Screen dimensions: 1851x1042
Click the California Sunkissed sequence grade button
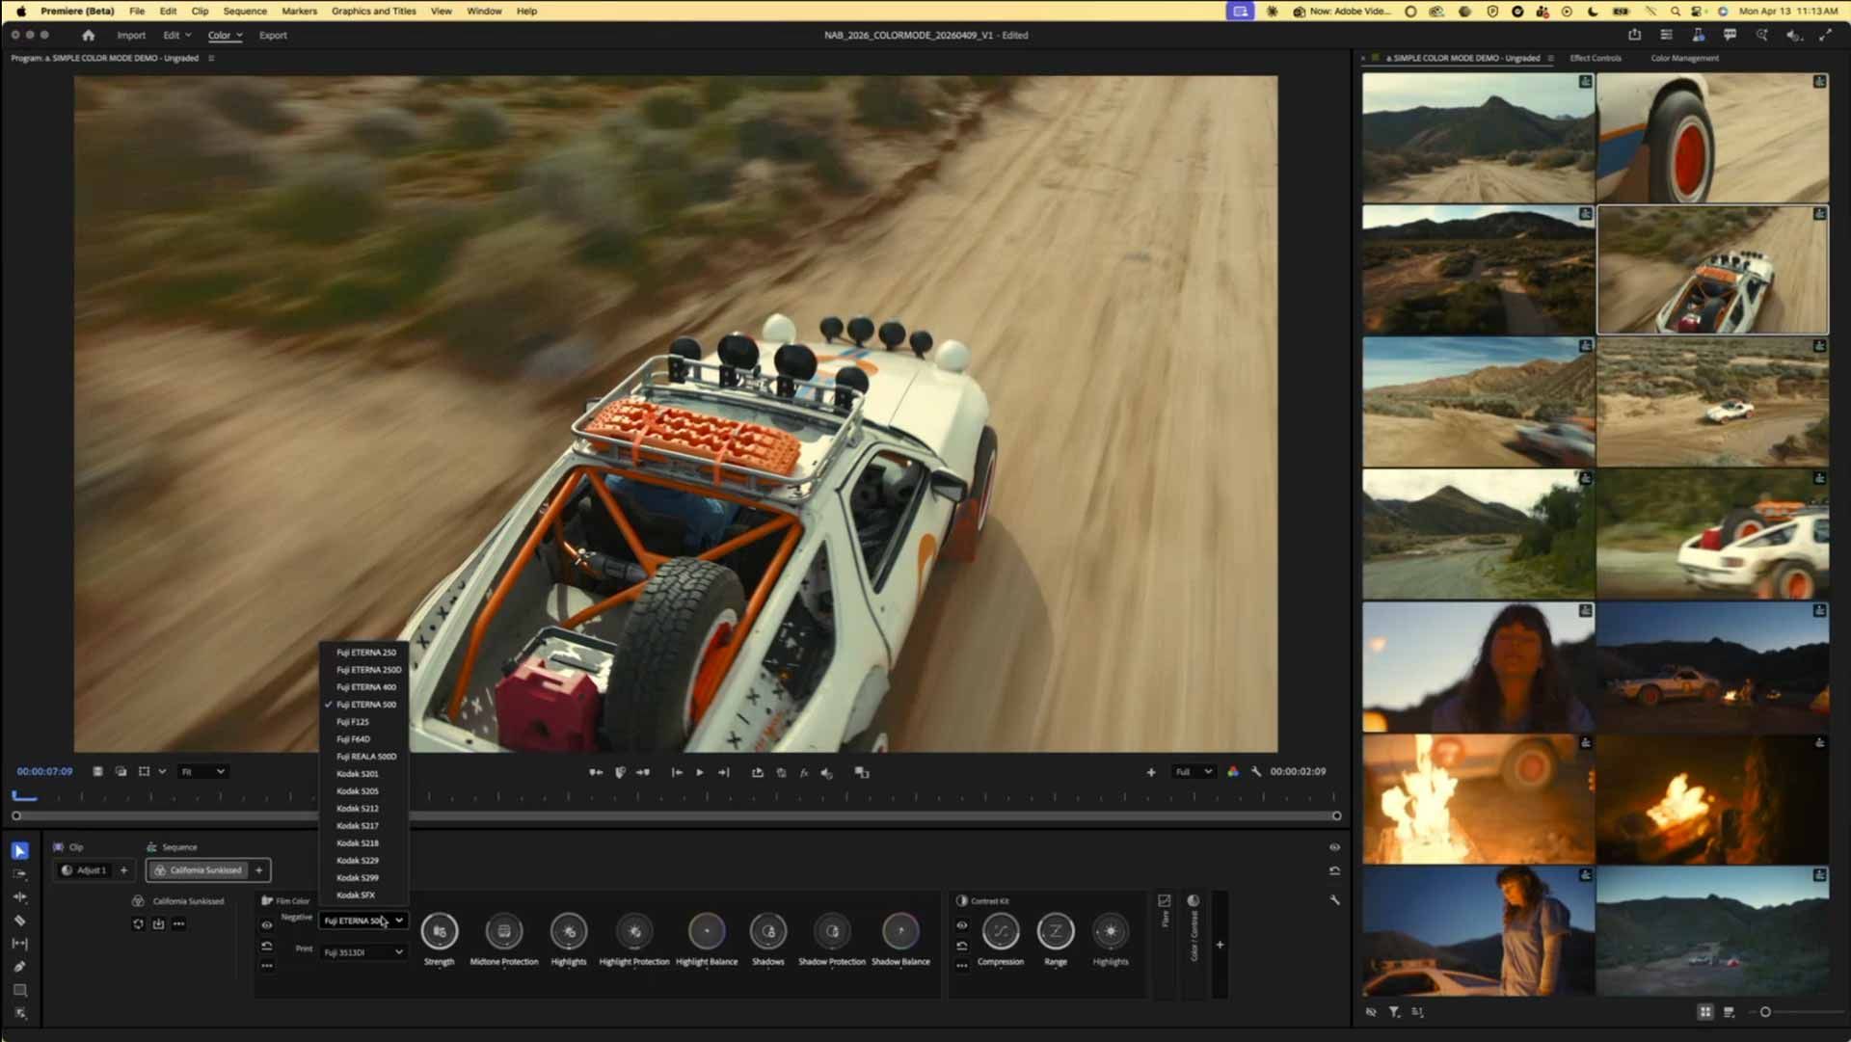point(200,870)
